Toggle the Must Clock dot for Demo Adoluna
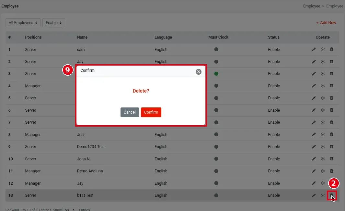This screenshot has height=211, width=345. click(216, 171)
